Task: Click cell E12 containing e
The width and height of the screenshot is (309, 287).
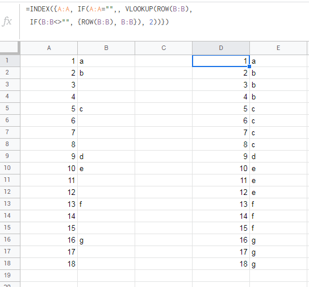Action: point(278,192)
